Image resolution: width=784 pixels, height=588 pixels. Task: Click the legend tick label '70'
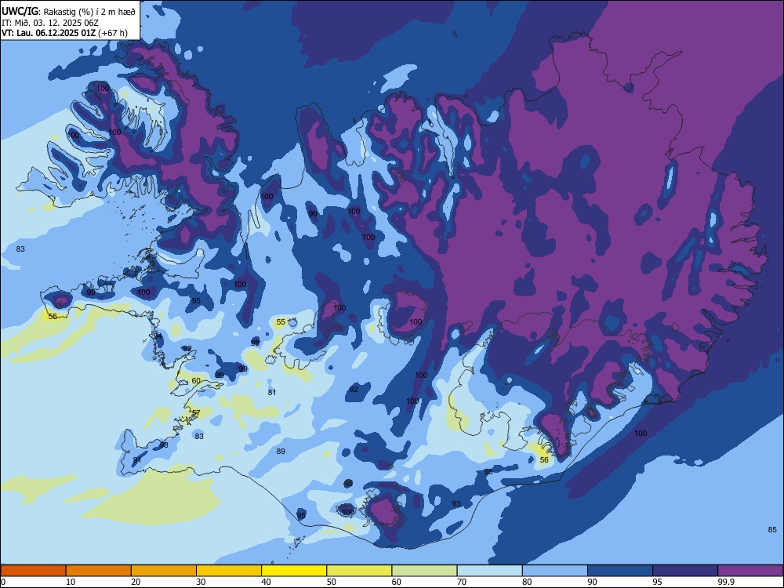click(462, 582)
